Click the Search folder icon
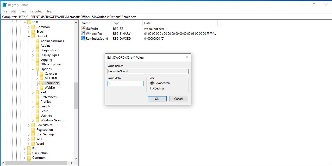Viewport: 332px width, 166px height. [x=37, y=106]
